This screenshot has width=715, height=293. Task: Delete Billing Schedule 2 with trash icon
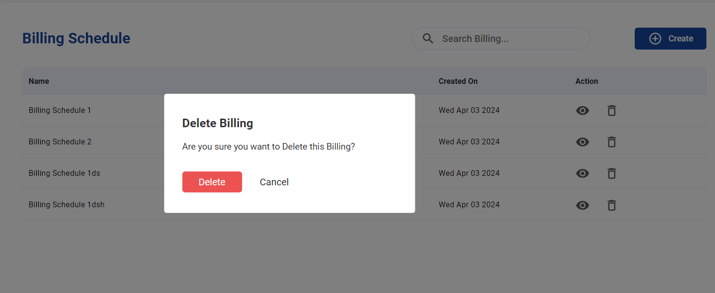[x=611, y=142]
